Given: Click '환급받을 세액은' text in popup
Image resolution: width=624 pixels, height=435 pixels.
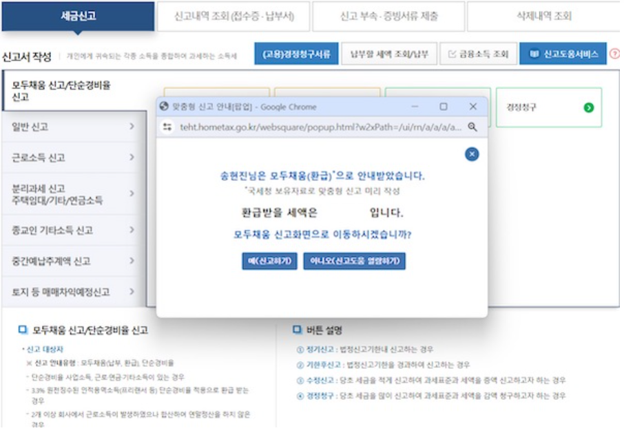Looking at the screenshot, I should [x=280, y=212].
